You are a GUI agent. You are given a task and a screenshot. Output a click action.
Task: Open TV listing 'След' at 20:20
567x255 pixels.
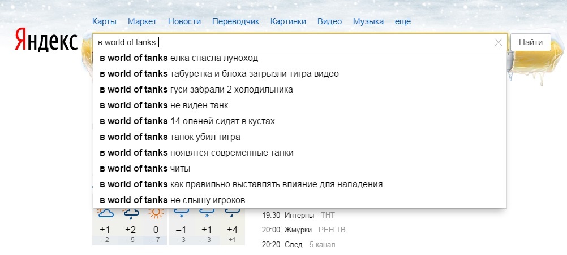pyautogui.click(x=293, y=244)
